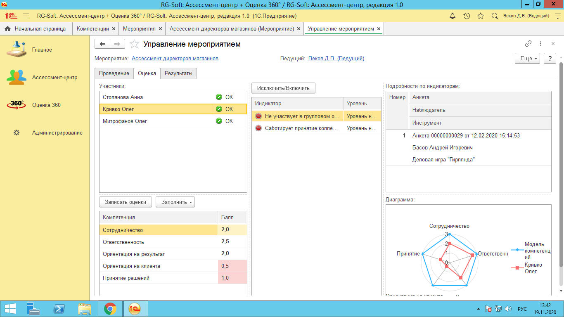
Task: Open the three-dot form options menu
Action: coord(540,44)
